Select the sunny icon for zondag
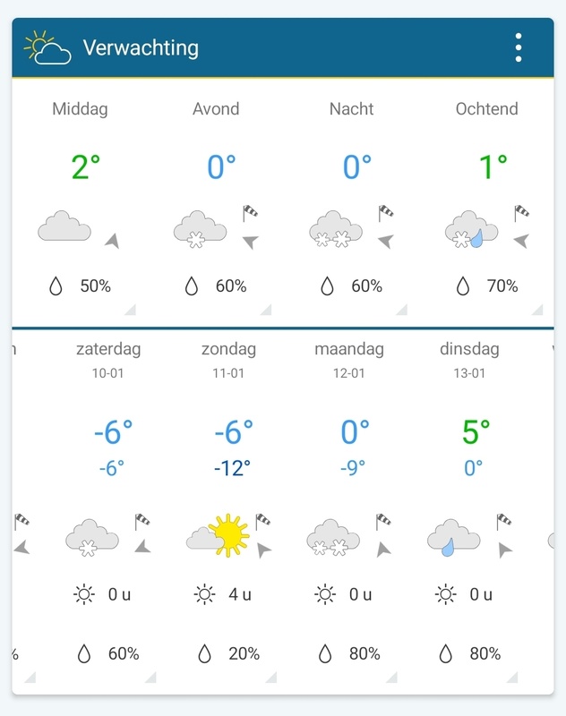 (x=231, y=532)
